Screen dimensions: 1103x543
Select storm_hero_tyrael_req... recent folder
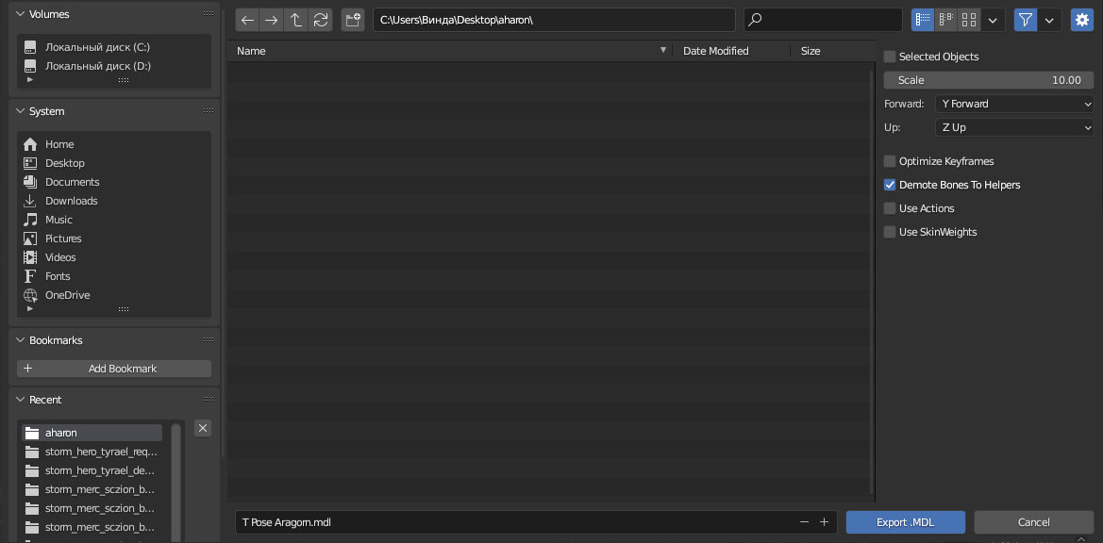(92, 452)
